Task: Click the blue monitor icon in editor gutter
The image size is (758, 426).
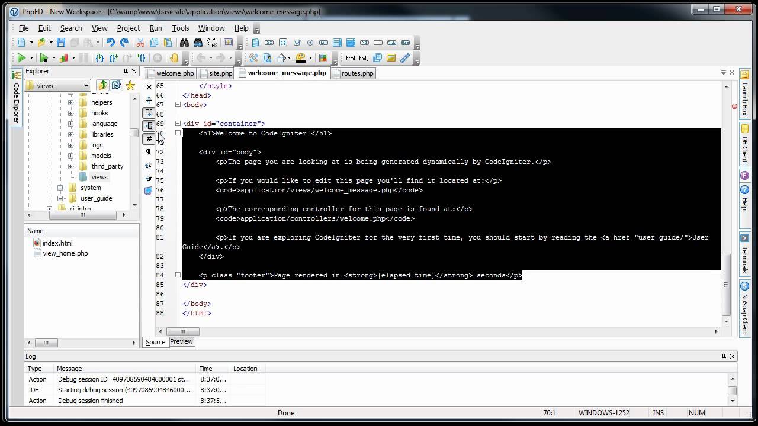Action: tap(149, 191)
